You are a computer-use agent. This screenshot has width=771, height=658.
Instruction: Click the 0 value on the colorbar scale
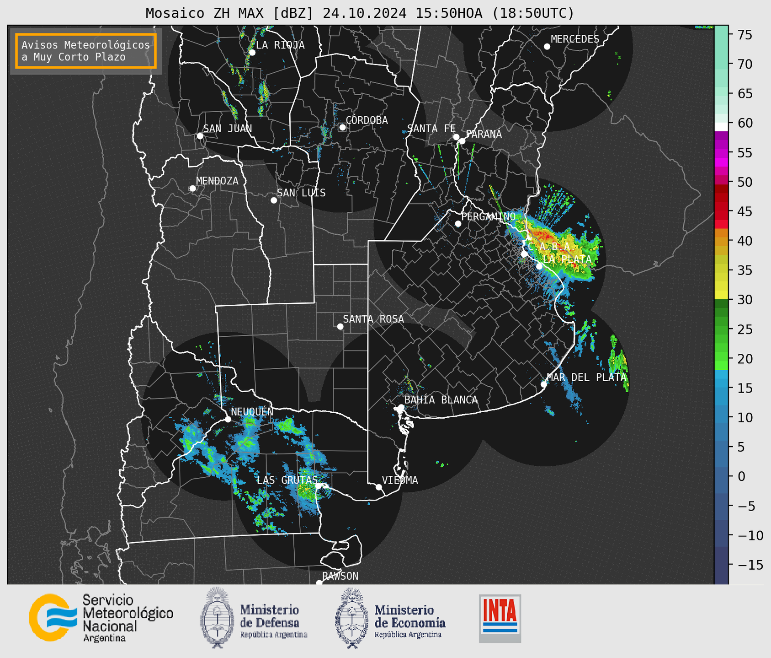(741, 476)
